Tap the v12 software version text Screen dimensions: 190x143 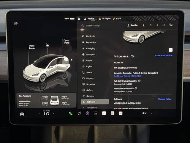(x=127, y=103)
